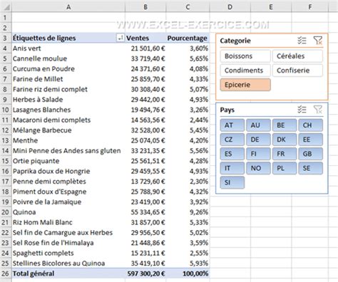Select EE in the Pays slicer
This screenshot has width=338, height=282.
311,140
